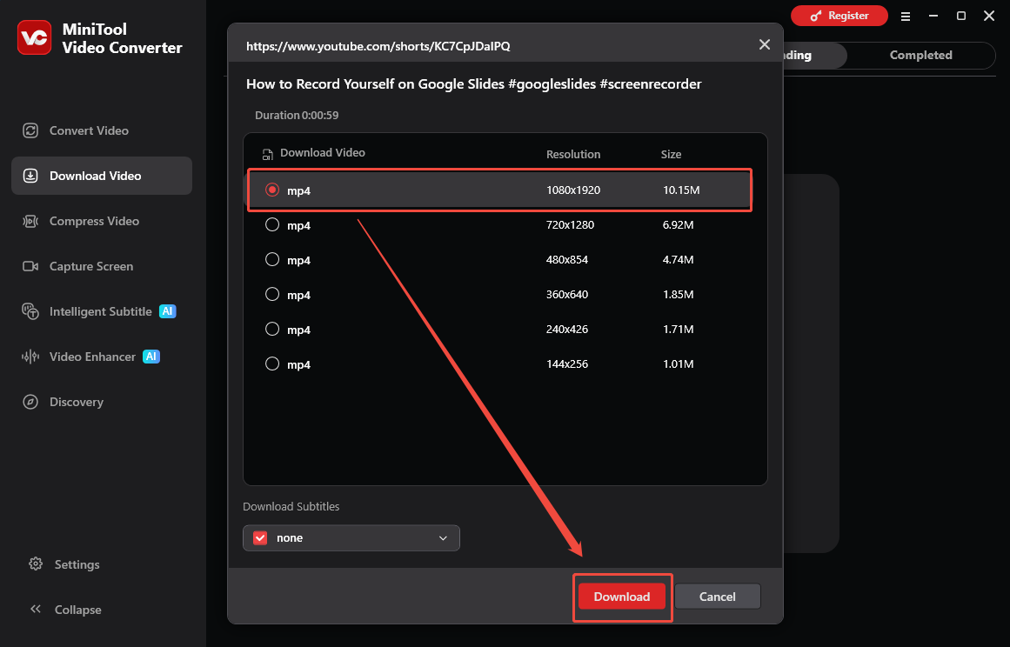Image resolution: width=1010 pixels, height=647 pixels.
Task: Select the 480x854 mp4 radio button
Action: coord(272,259)
